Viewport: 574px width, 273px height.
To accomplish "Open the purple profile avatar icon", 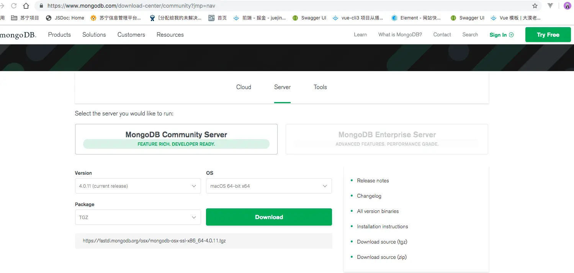I will (567, 6).
